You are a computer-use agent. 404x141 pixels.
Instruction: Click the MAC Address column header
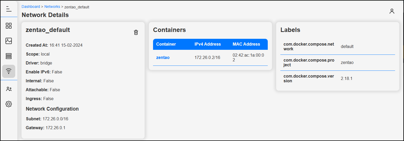coord(246,44)
